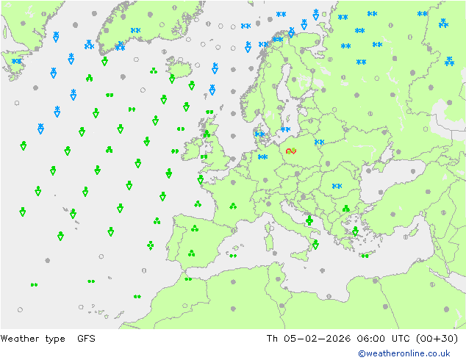Viewport: 466px width, 360px height.
Task: Click the drizzle symbol at the Strait of Gibraltar
Action: tap(188, 279)
